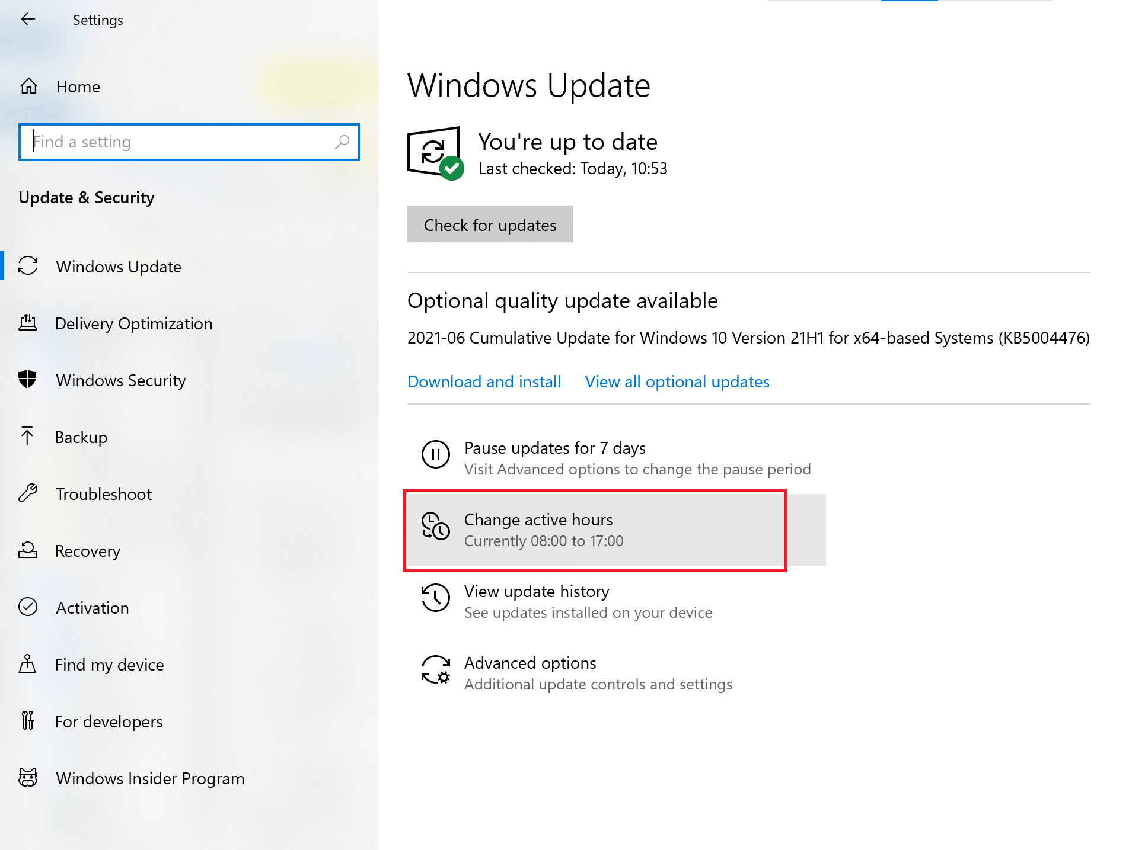Screen dimensions: 1145x850
Task: Open Recovery settings from sidebar
Action: click(x=27, y=550)
